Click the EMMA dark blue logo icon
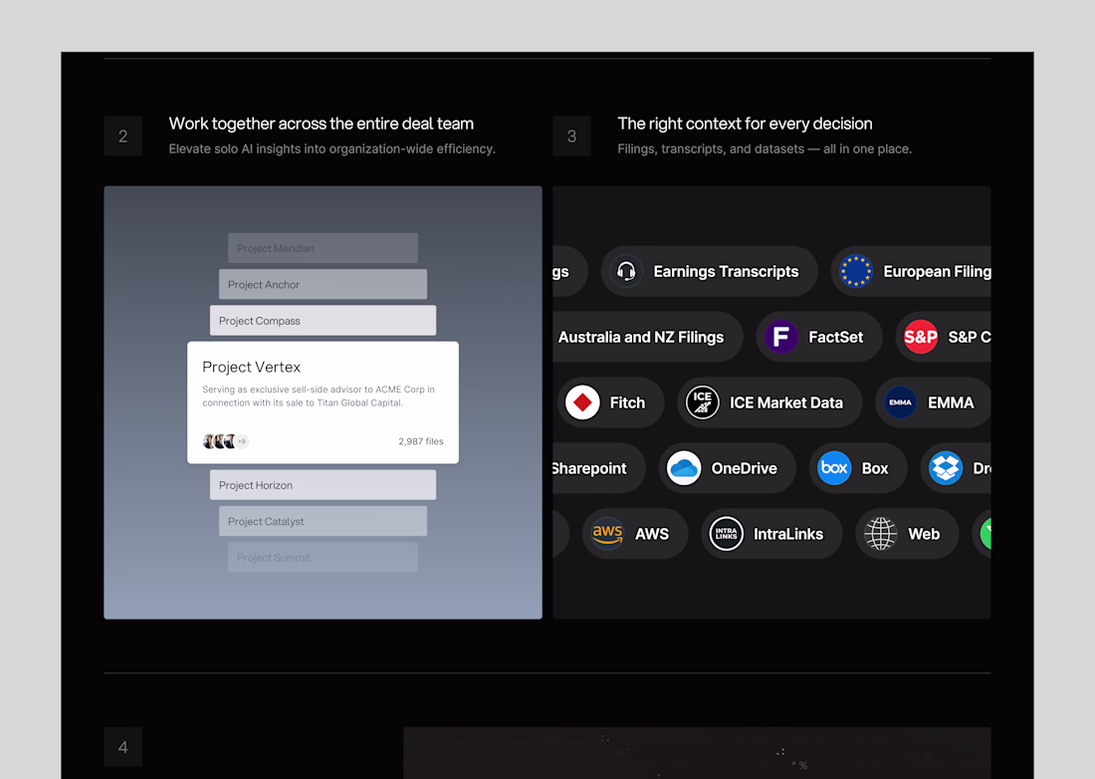Screen dimensions: 1095x779 coord(900,402)
